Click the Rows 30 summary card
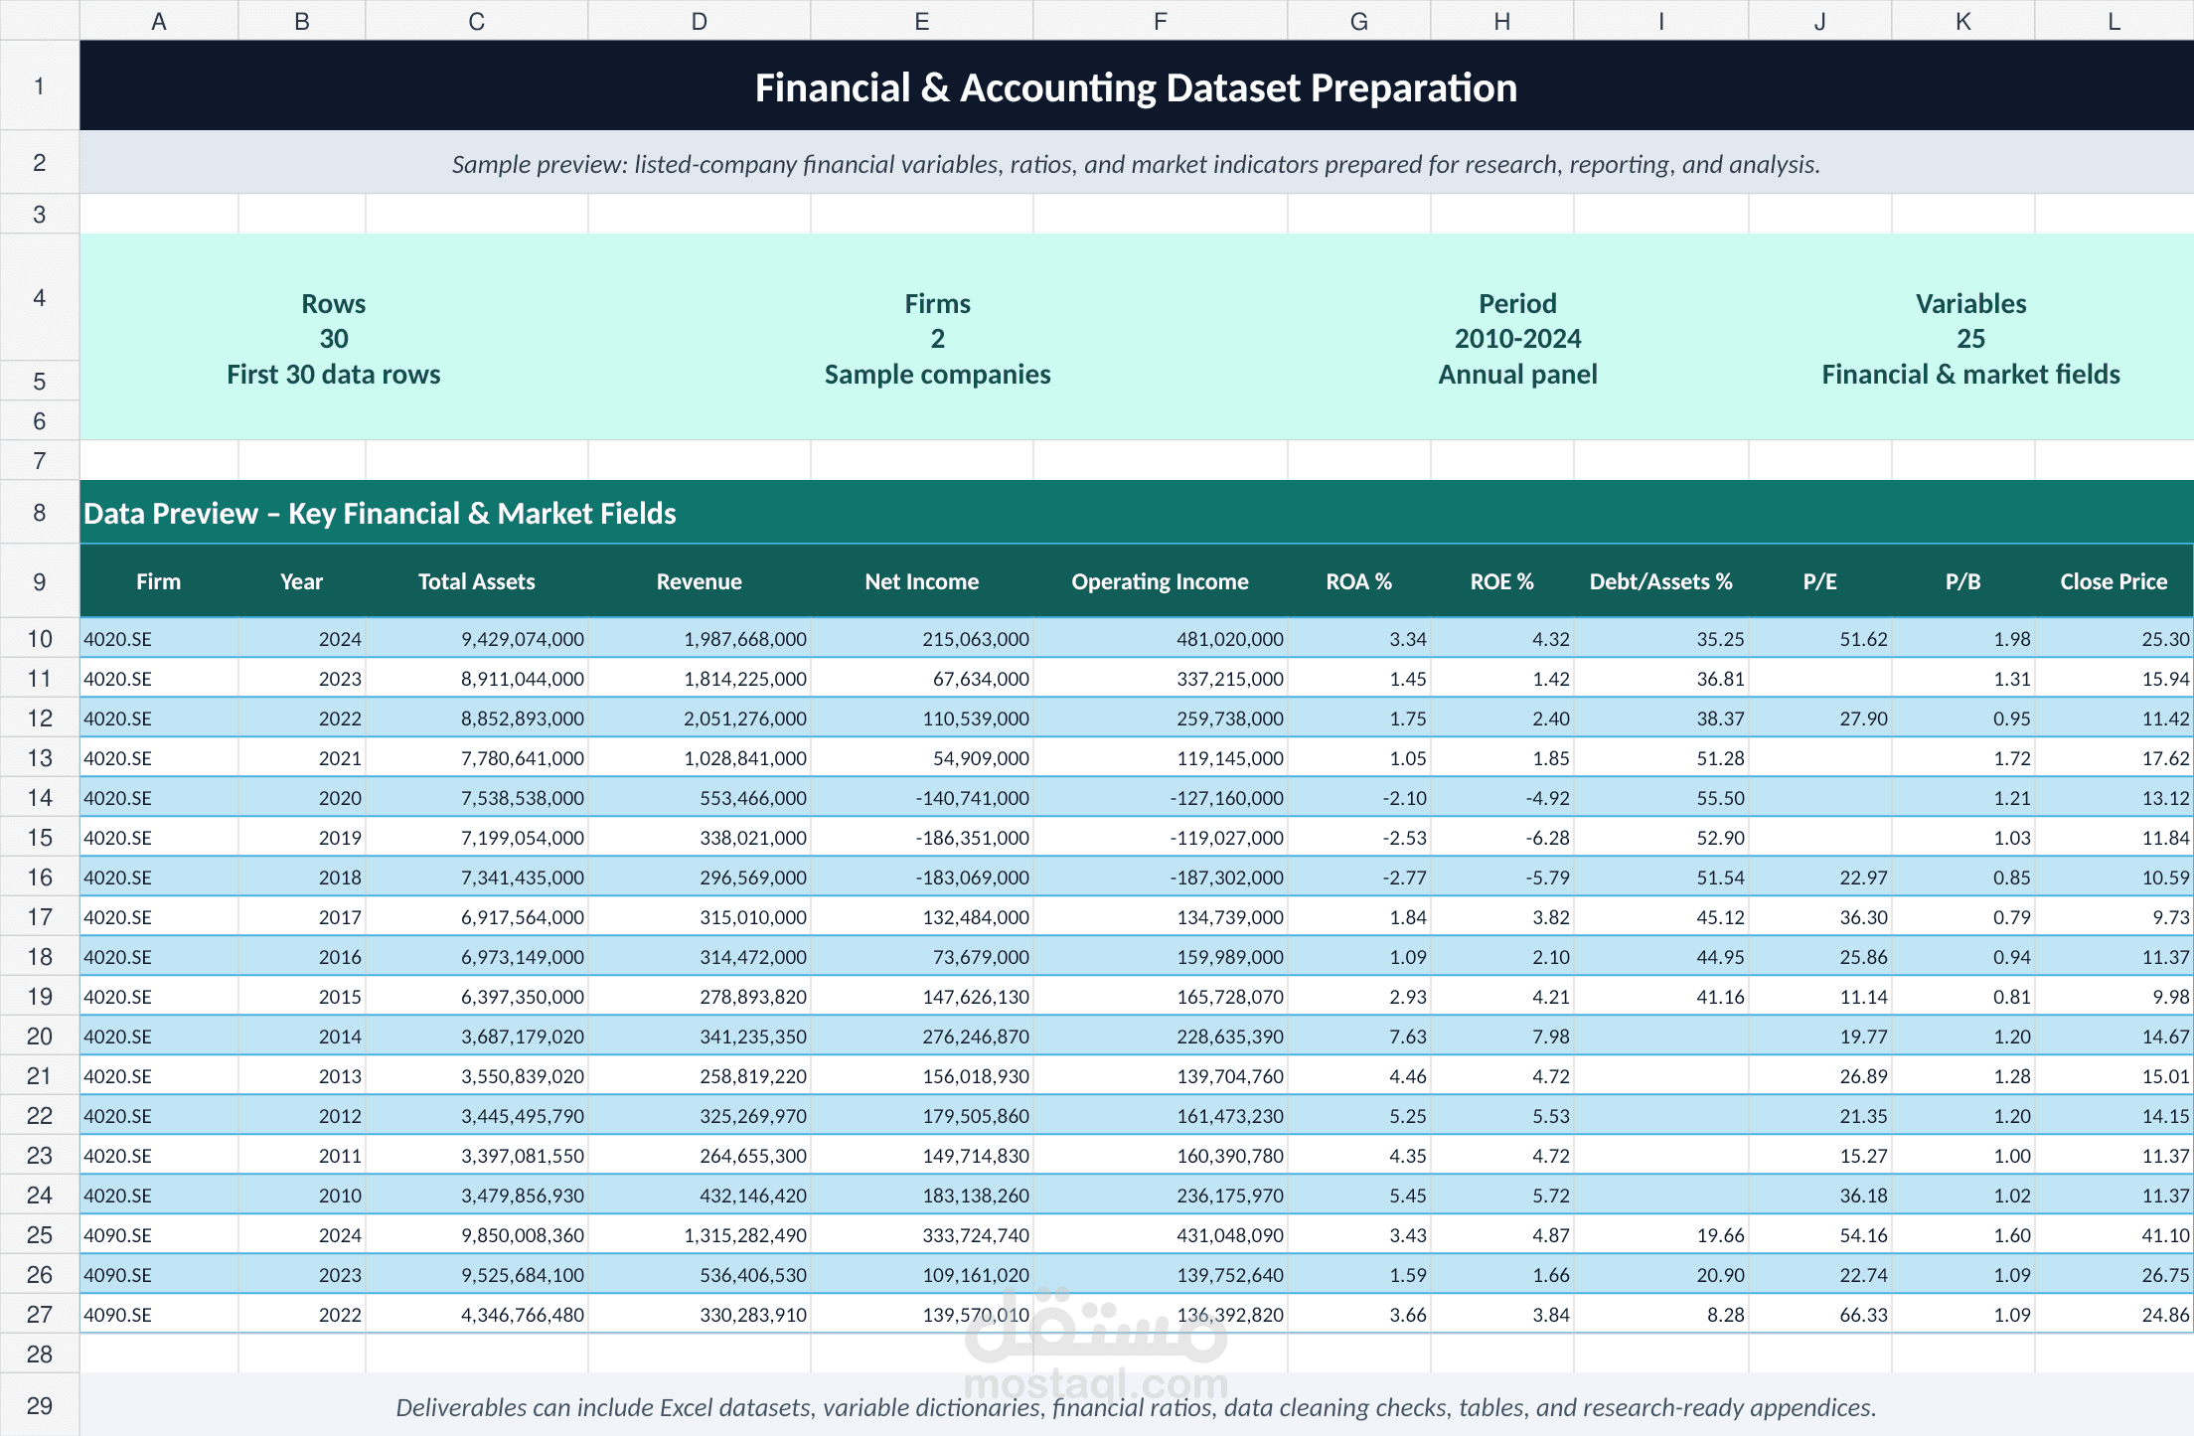 pos(334,339)
